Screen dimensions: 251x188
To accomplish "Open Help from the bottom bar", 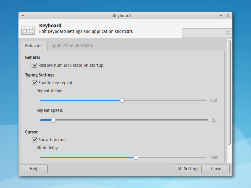I will coord(34,169).
